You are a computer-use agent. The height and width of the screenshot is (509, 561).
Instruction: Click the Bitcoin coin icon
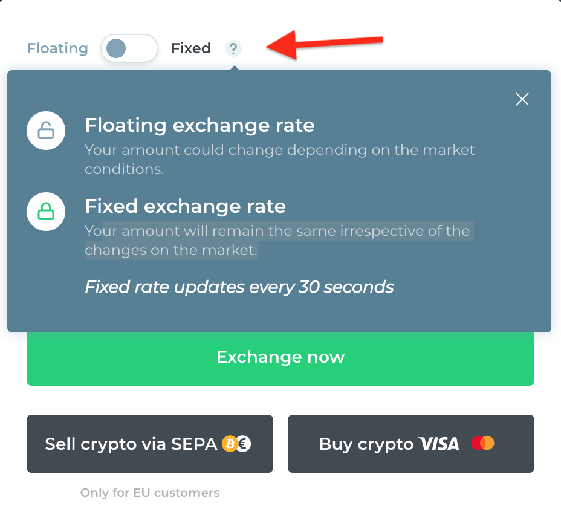point(229,444)
